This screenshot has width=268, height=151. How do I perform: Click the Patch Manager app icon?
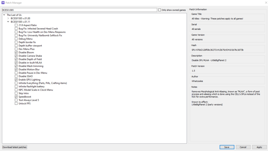[x=3, y=3]
